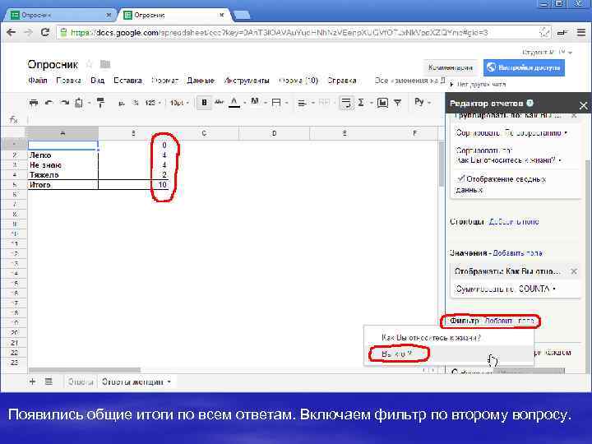
Task: Open the Суммировать по COUNTA dropdown
Action: click(506, 289)
